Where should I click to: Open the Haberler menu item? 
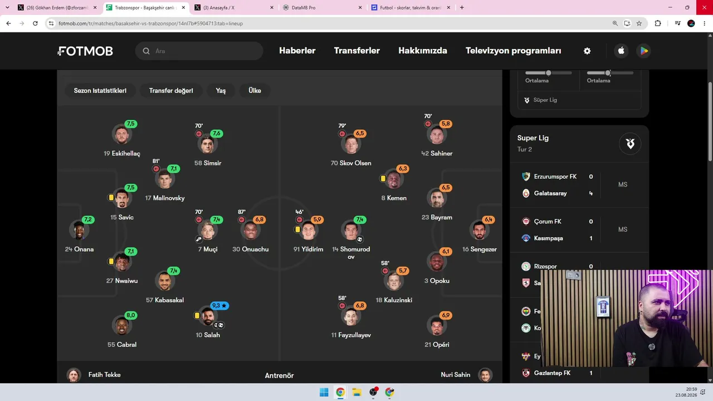click(x=297, y=51)
